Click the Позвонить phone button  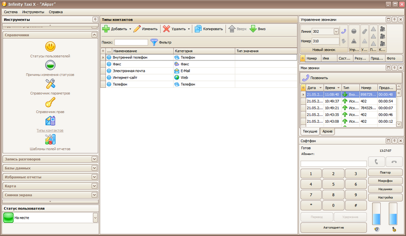click(x=315, y=78)
